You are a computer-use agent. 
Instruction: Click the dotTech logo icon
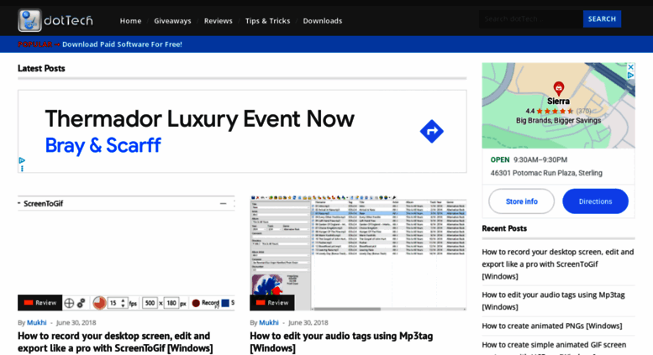29,20
